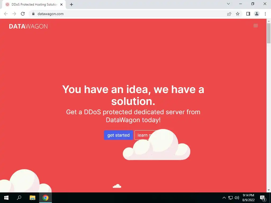
Task: Open File Explorer from taskbar
Action: point(32,198)
